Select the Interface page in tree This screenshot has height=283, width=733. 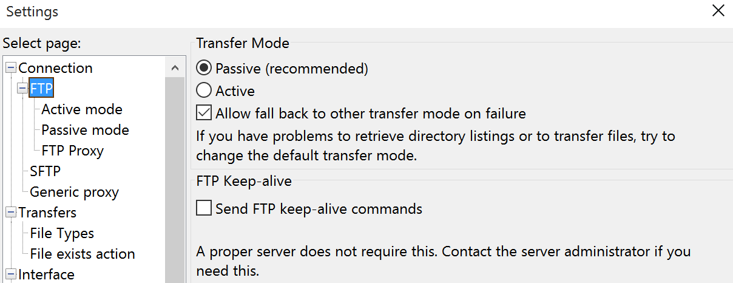tap(46, 274)
